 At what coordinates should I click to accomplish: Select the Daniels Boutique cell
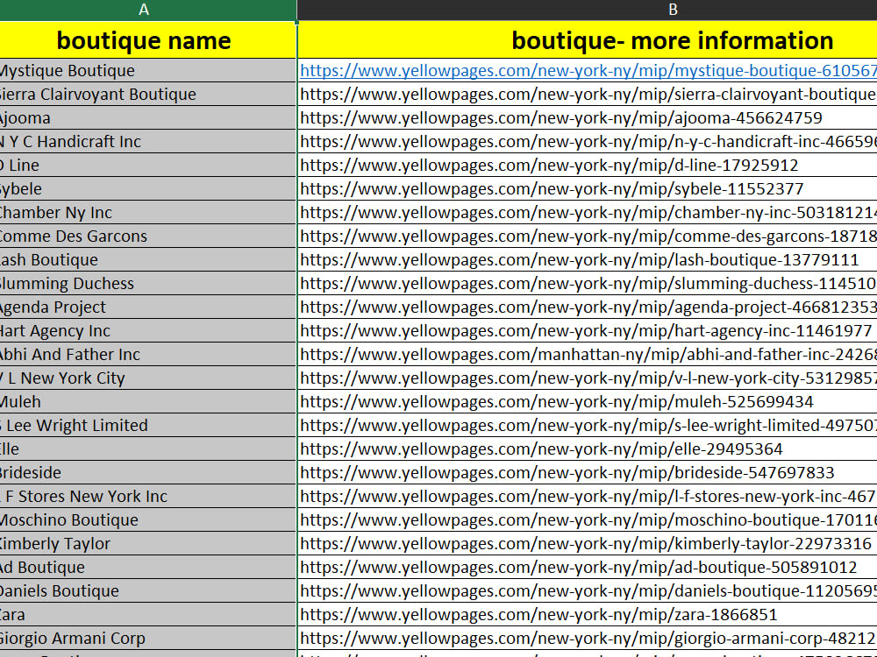[147, 590]
